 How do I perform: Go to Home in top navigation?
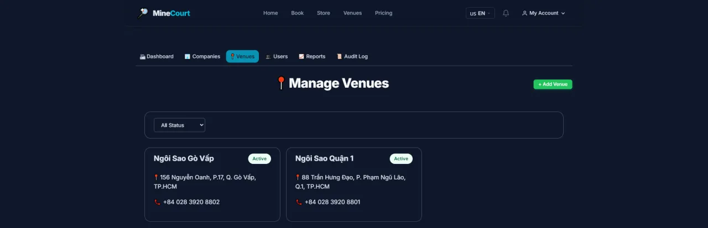pos(270,13)
